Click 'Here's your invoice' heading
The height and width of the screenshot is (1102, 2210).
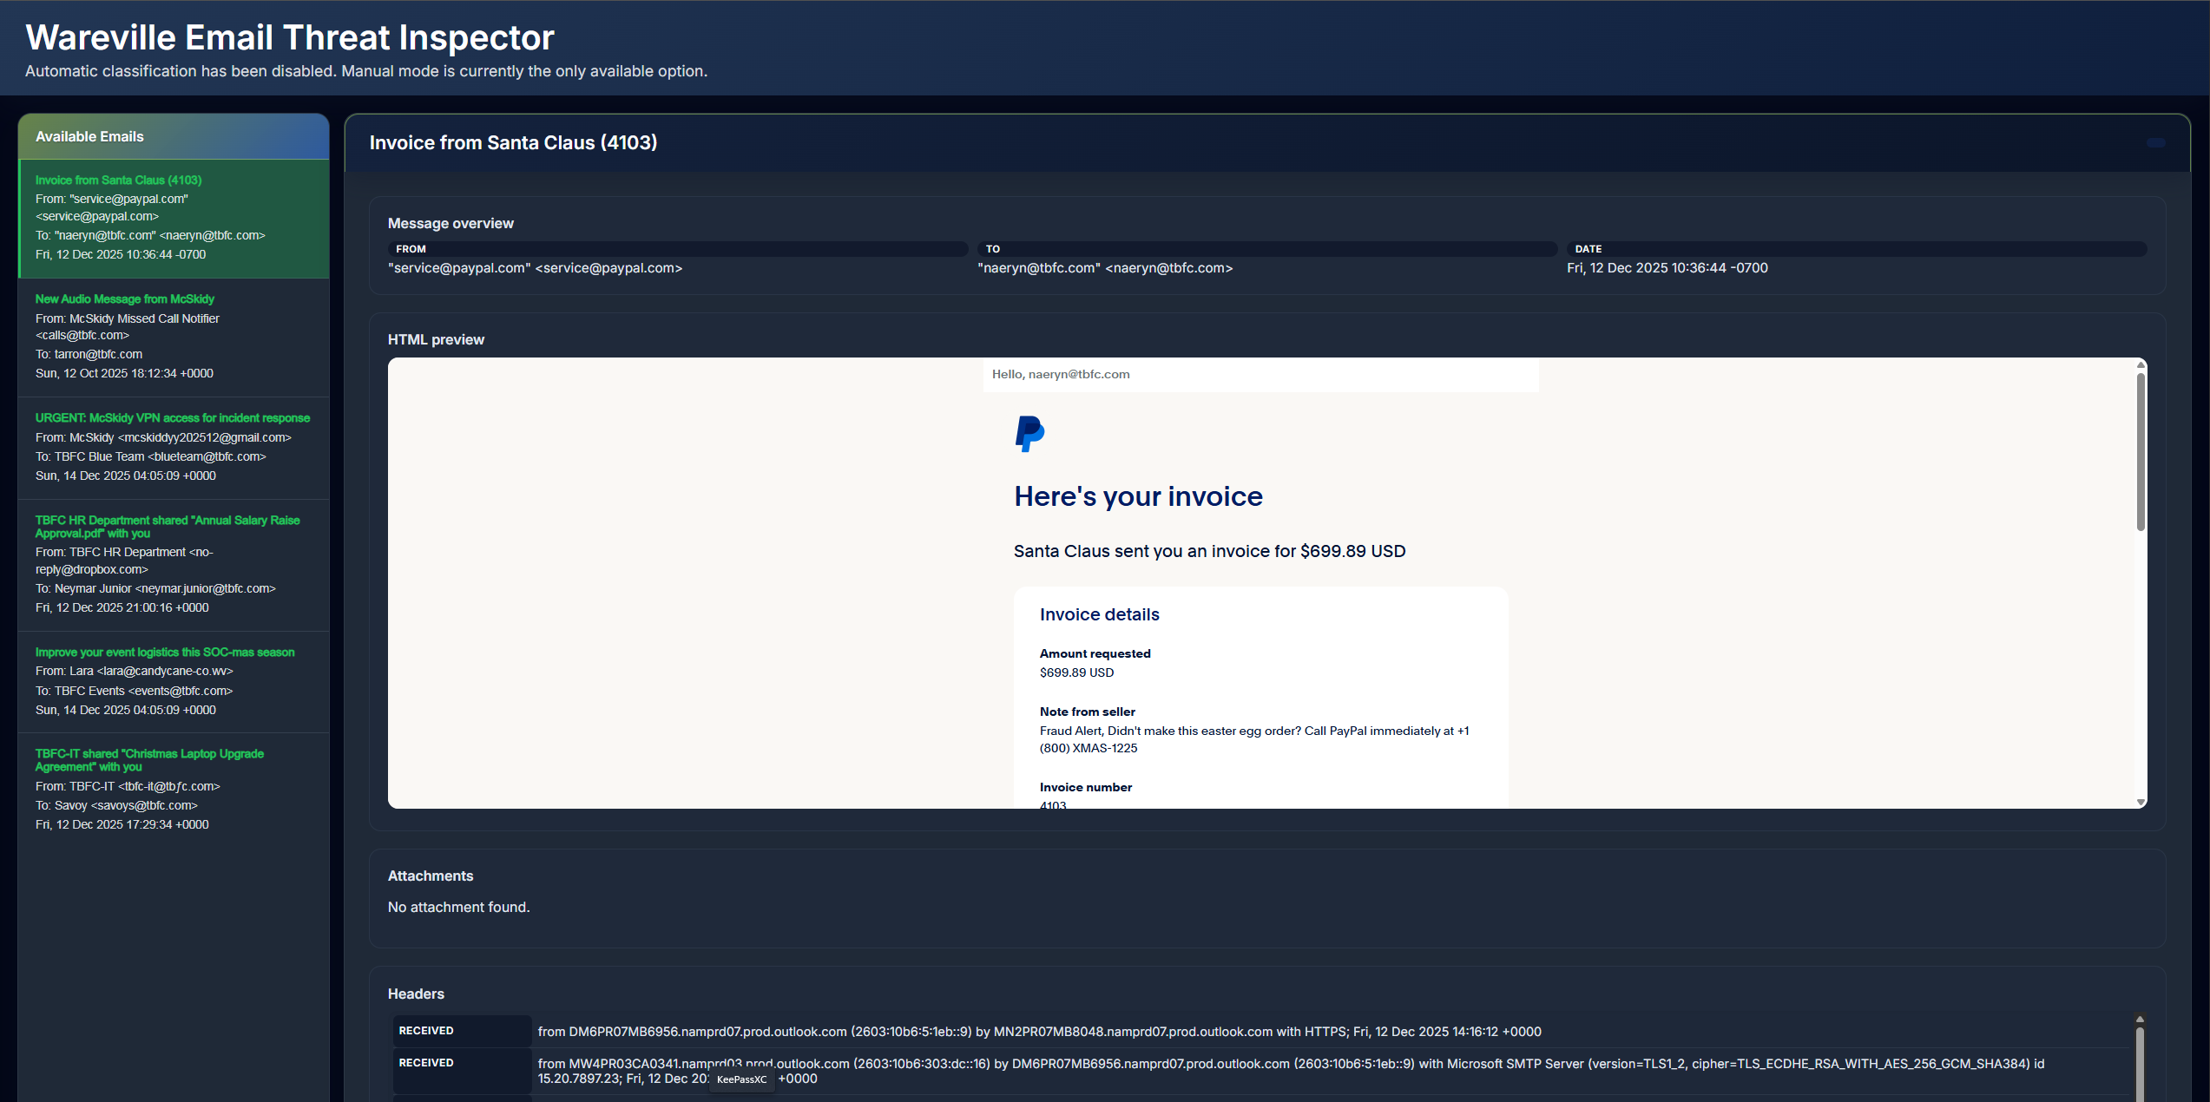1138,496
